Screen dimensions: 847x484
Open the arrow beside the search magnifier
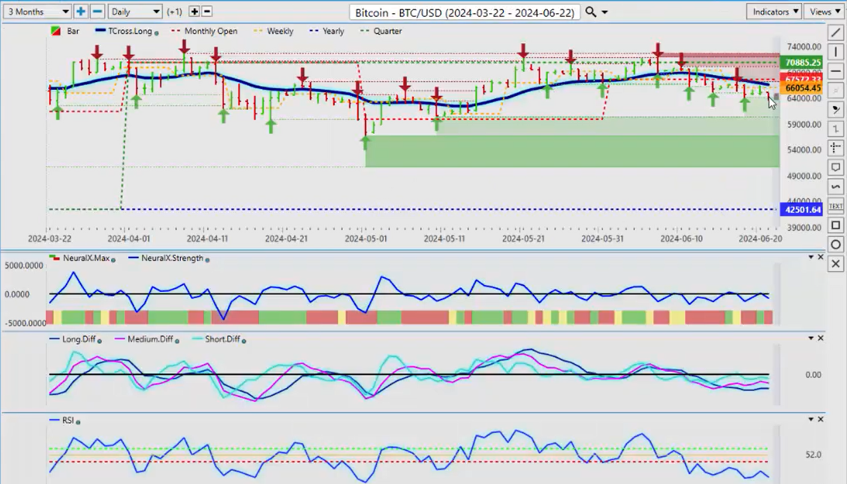(604, 12)
